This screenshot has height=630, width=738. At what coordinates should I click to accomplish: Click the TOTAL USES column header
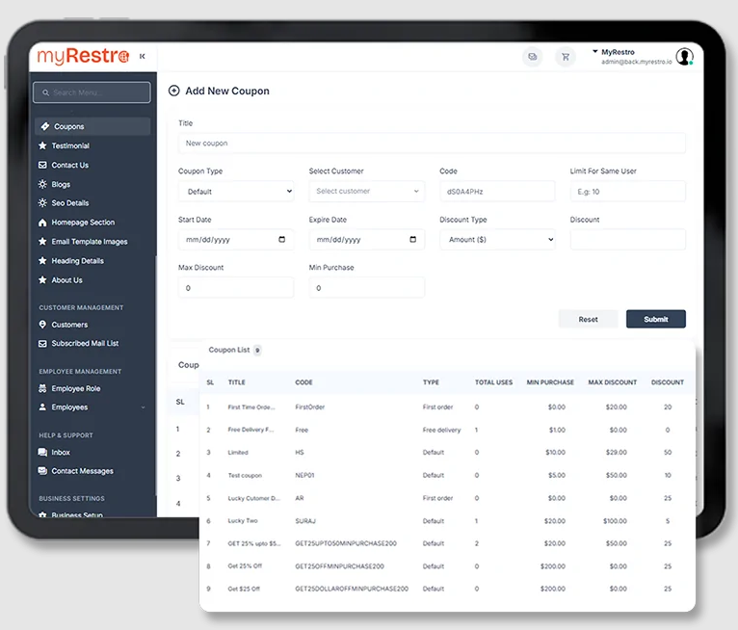tap(493, 382)
